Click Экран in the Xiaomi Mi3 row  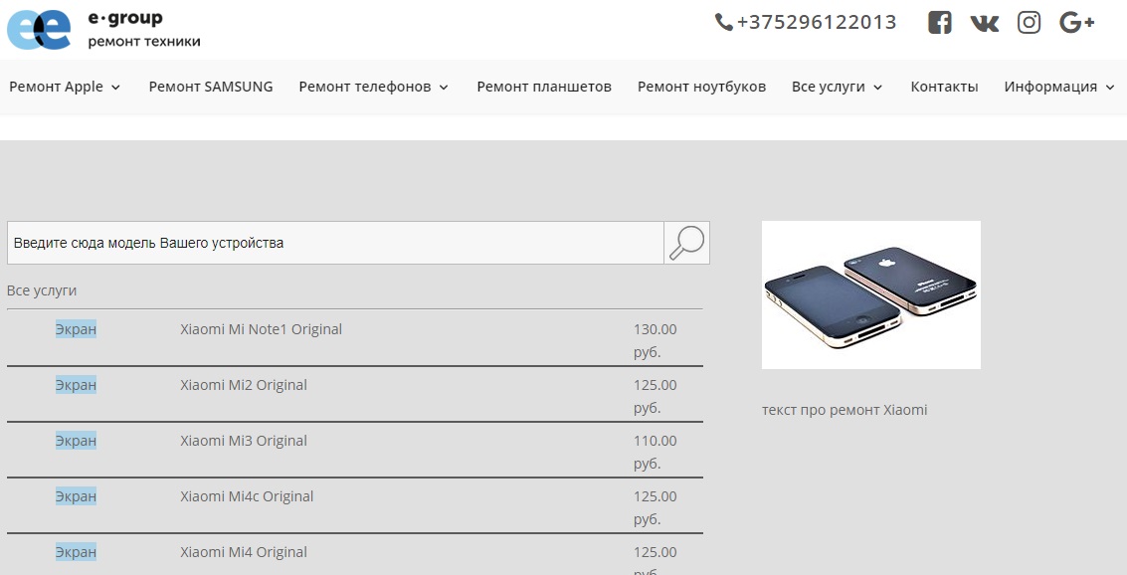coord(76,441)
